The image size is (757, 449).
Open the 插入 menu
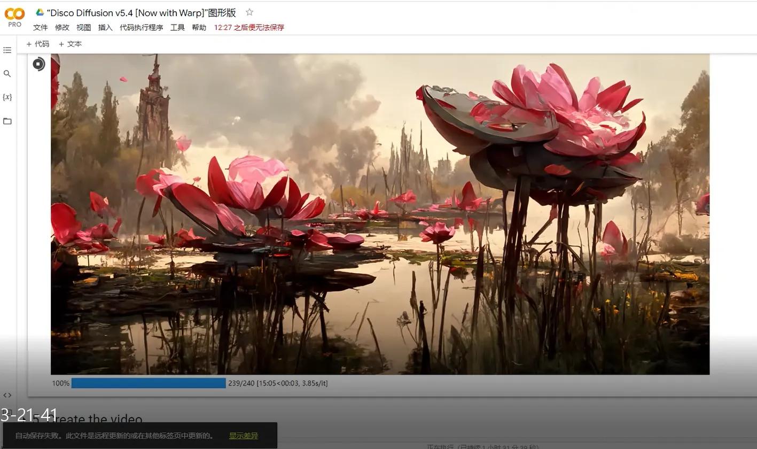105,27
